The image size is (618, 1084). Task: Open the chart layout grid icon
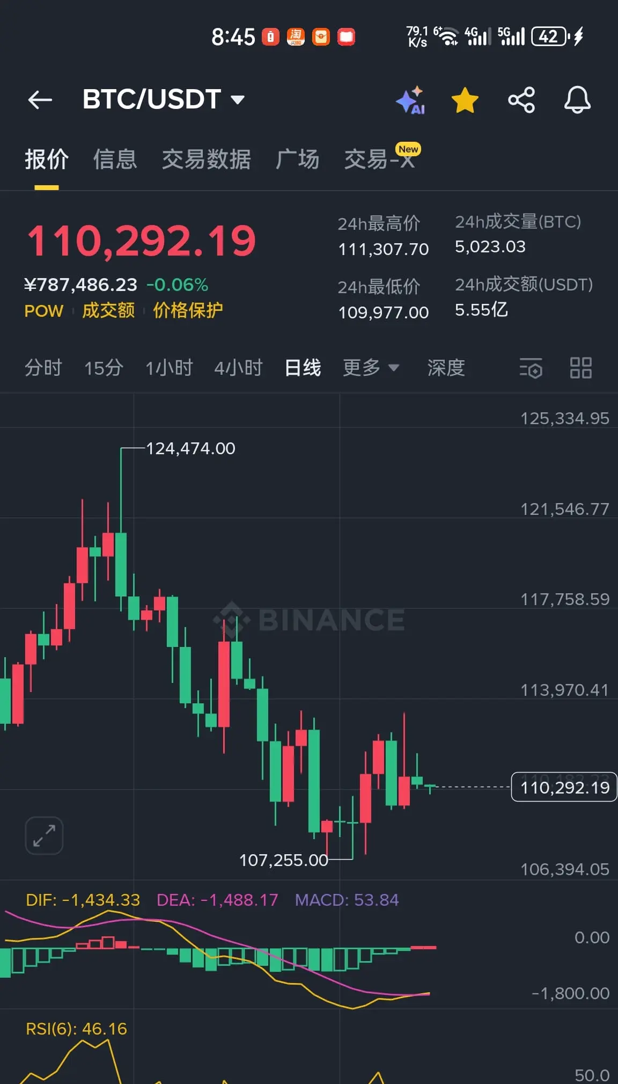pos(580,368)
